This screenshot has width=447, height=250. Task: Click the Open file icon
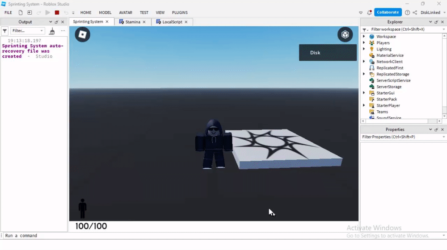(x=30, y=12)
